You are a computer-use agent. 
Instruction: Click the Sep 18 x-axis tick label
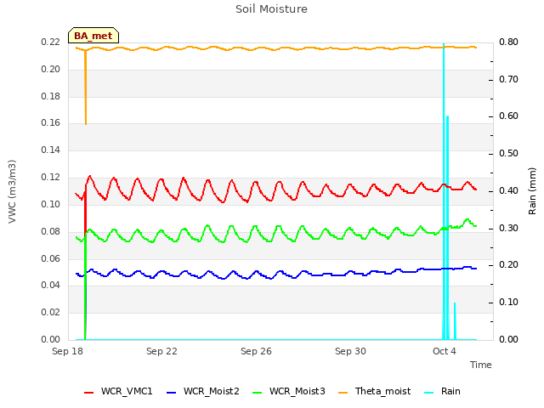[x=67, y=351]
